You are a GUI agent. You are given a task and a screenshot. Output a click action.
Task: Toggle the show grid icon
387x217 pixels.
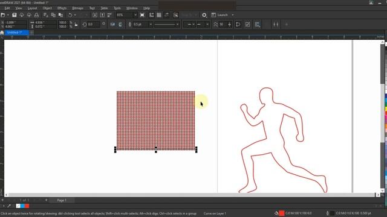[159, 15]
